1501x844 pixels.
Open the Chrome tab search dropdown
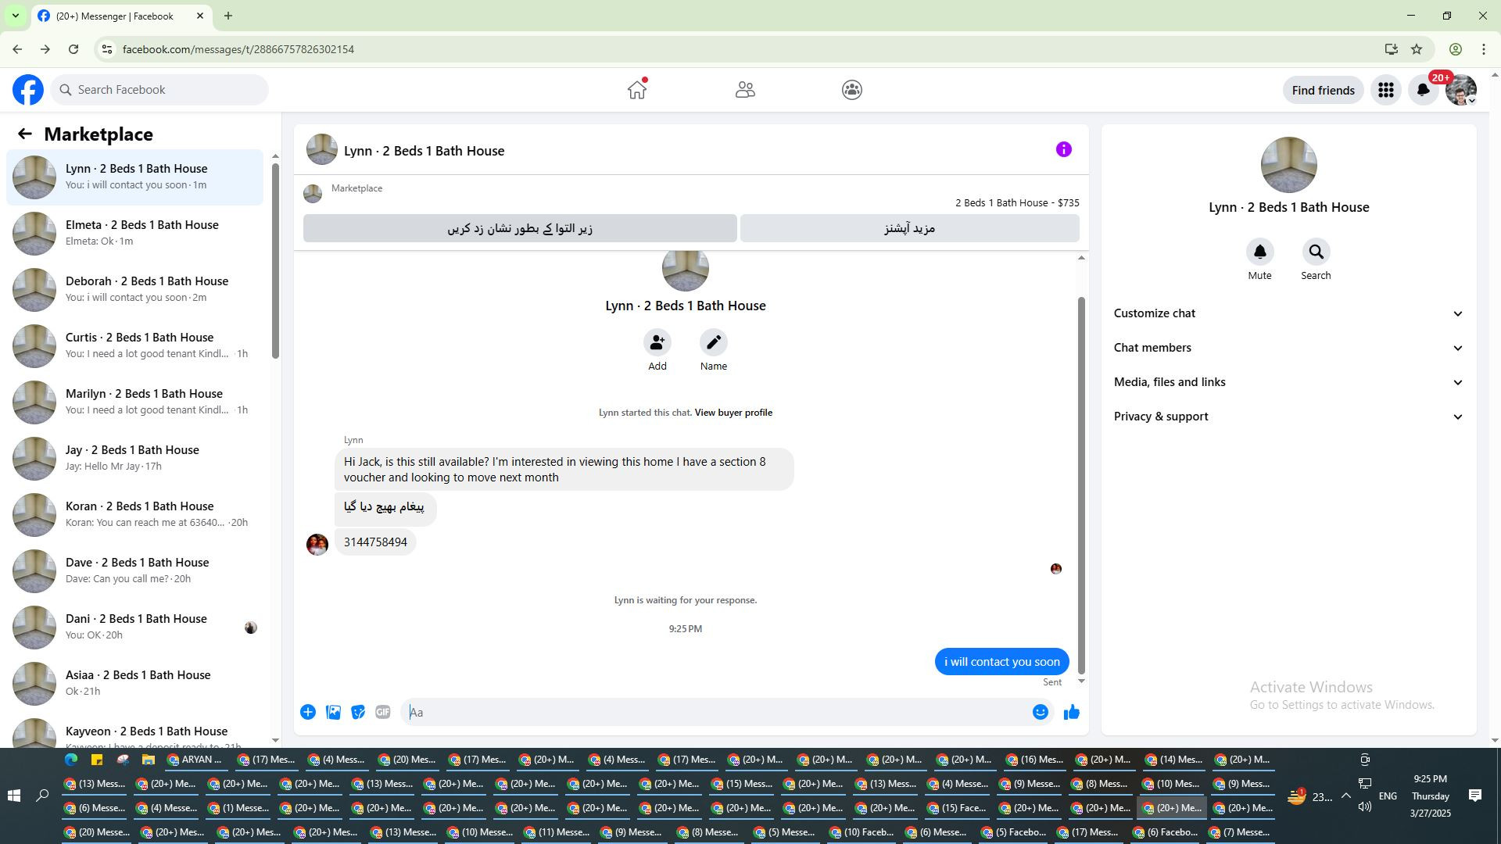click(15, 16)
